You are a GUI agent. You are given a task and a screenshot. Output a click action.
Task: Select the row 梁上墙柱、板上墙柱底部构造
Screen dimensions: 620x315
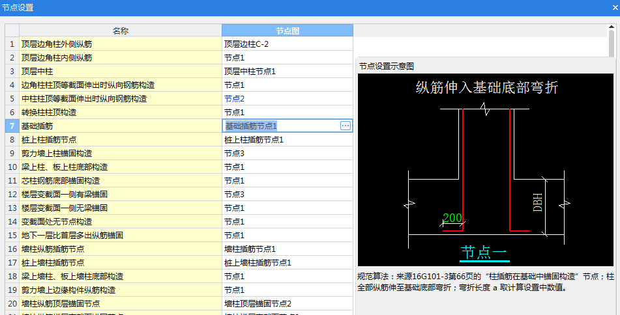[121, 277]
